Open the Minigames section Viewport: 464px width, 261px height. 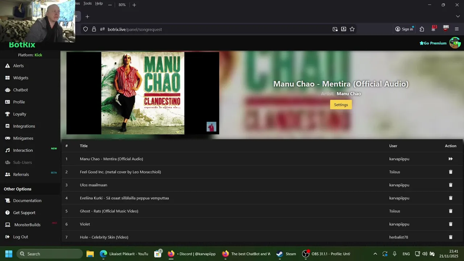click(23, 138)
